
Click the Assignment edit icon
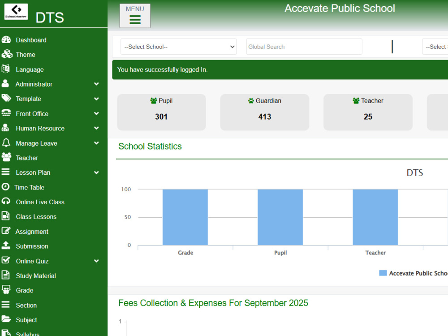click(x=6, y=231)
